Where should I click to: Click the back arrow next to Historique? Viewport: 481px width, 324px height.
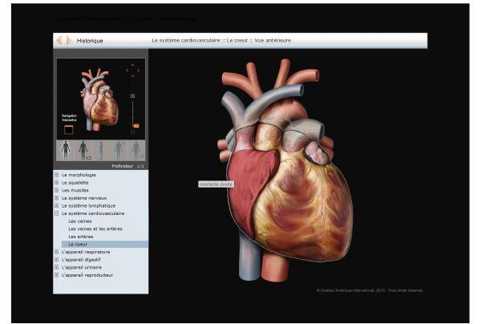click(59, 40)
